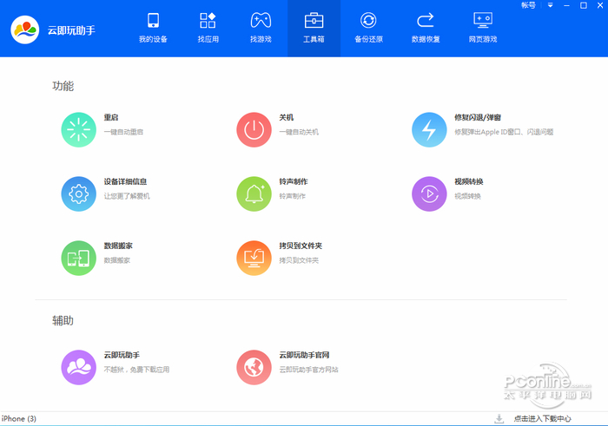608x426 pixels.
Task: Click the 铃声制作 title text
Action: 294,181
